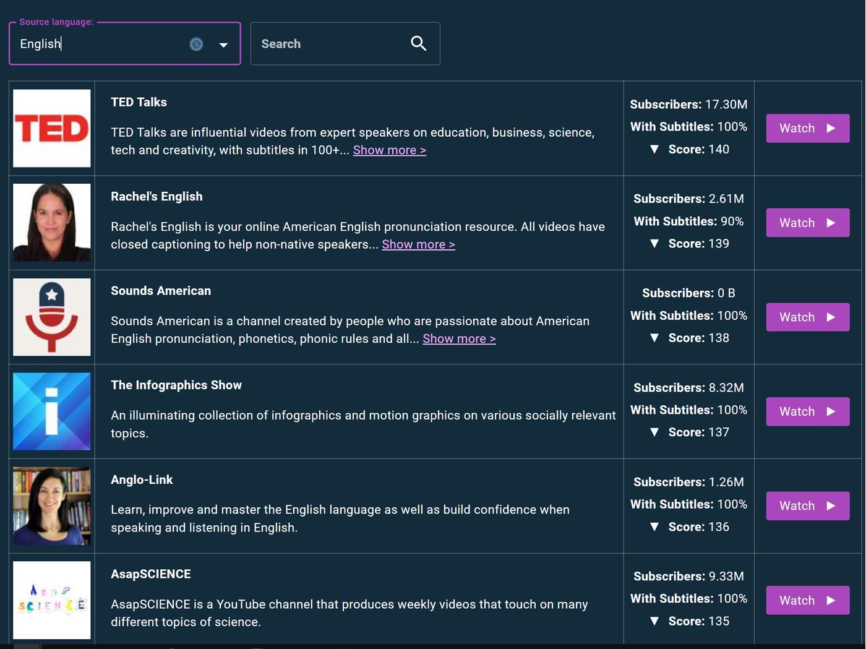
Task: Open the Source language dropdown arrow
Action: pos(223,45)
